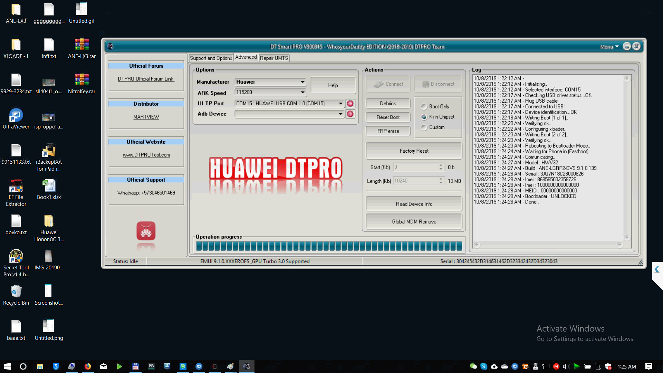The image size is (663, 373).
Task: Click the red refresh icon beside Adb Device
Action: pyautogui.click(x=350, y=114)
